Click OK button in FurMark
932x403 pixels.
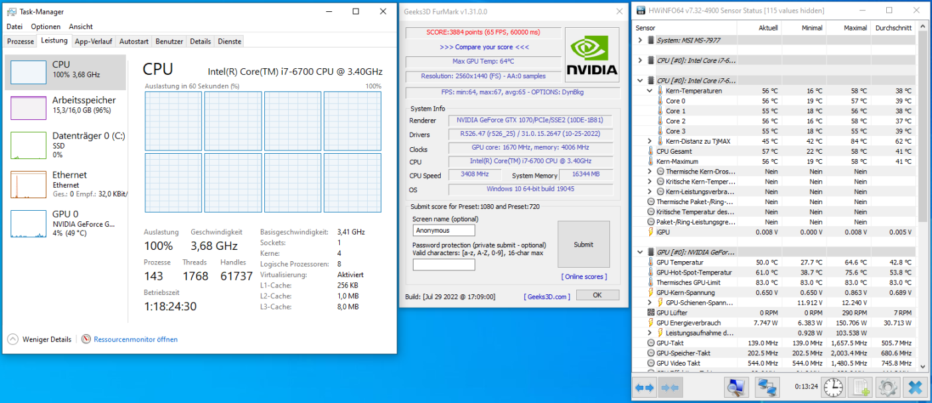click(597, 295)
